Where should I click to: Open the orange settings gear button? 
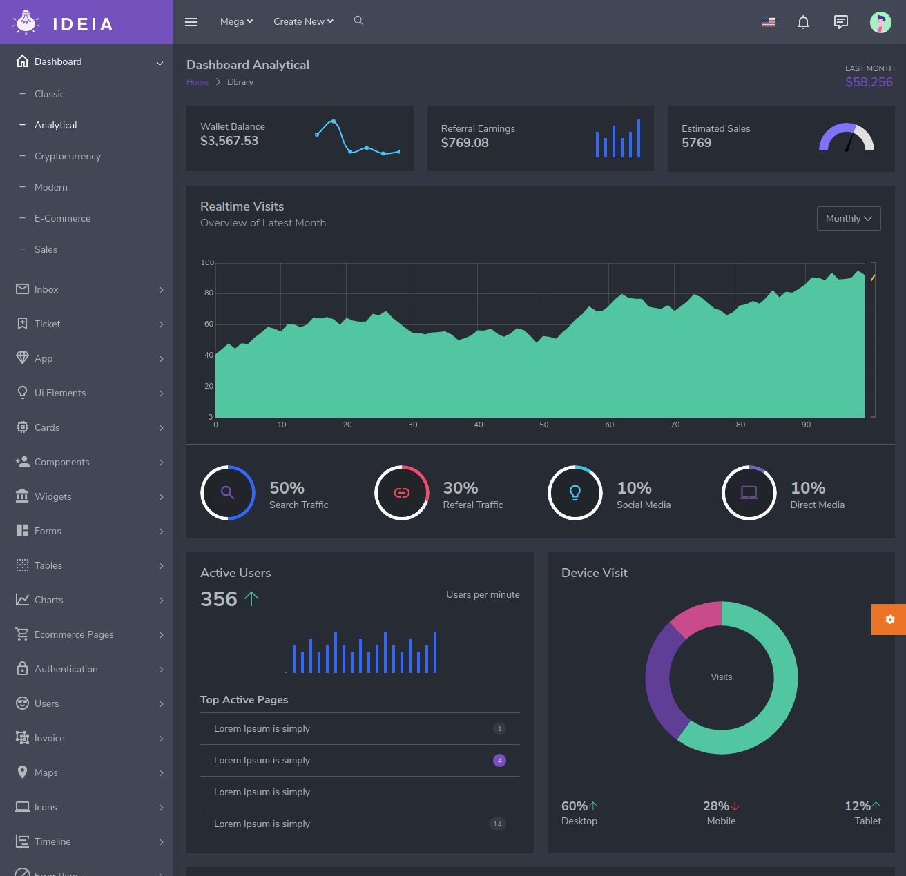pyautogui.click(x=889, y=619)
